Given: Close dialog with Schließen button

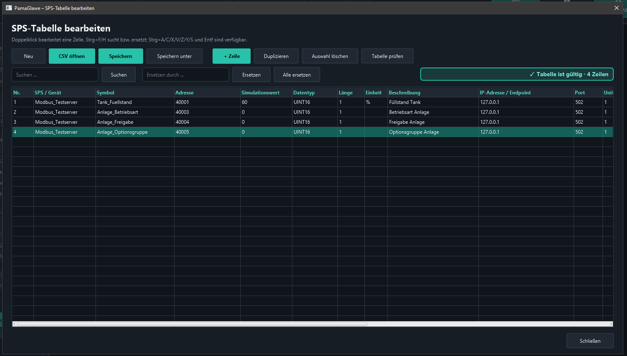Looking at the screenshot, I should point(590,341).
